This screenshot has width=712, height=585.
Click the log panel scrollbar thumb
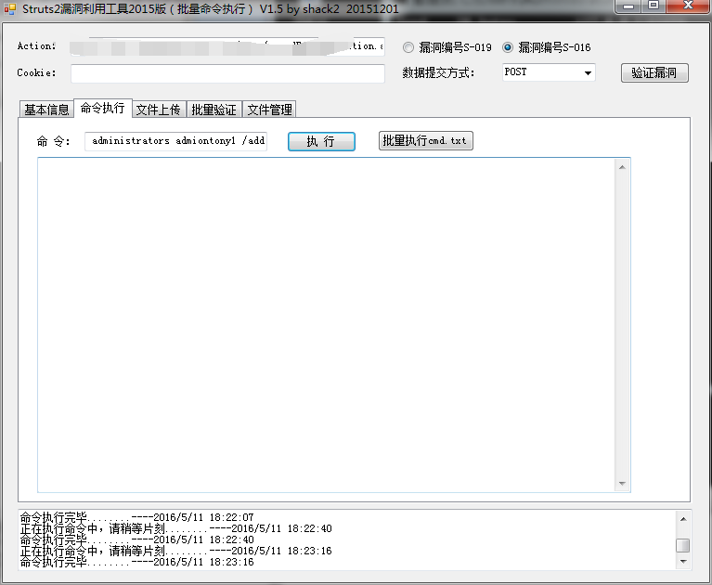pyautogui.click(x=683, y=545)
